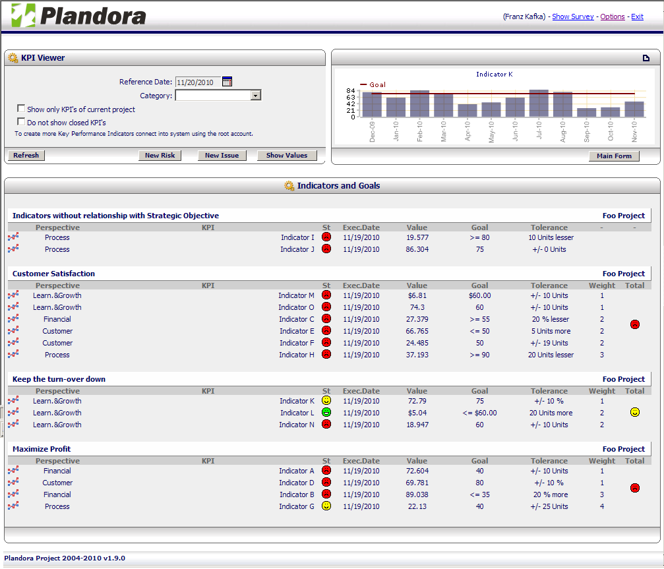Click the page icon on chart panel header

coord(646,58)
